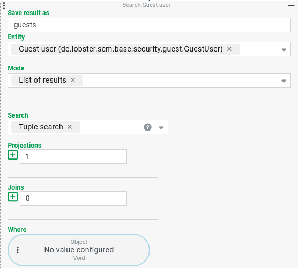
Task: Open the three-dot drag handle at the top-left of the panel
Action: coord(4,5)
